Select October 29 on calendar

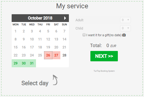click(x=16, y=63)
